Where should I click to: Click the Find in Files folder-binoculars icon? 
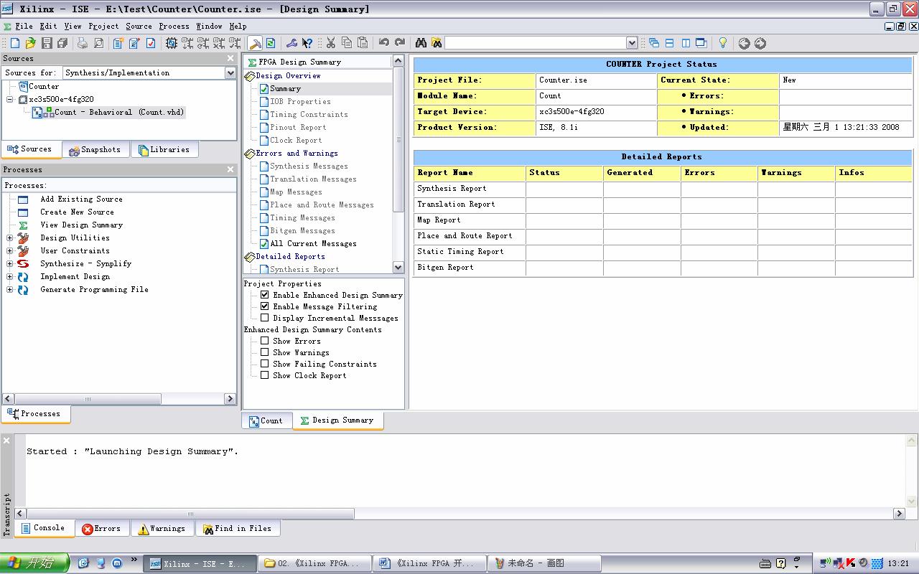tap(437, 43)
